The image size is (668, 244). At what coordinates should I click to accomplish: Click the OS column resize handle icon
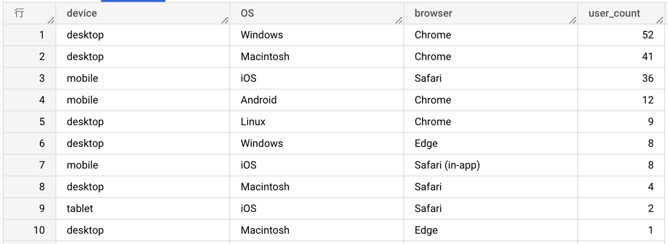399,20
